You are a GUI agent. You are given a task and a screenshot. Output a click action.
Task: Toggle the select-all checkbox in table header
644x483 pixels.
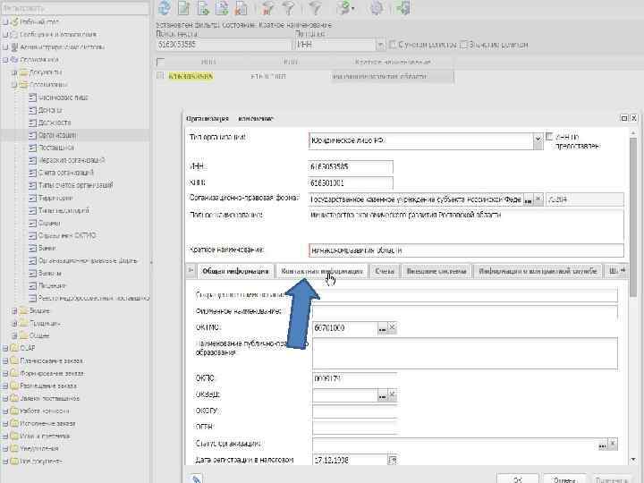[x=161, y=62]
